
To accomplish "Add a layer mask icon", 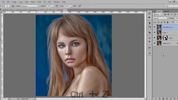I will 163,99.
